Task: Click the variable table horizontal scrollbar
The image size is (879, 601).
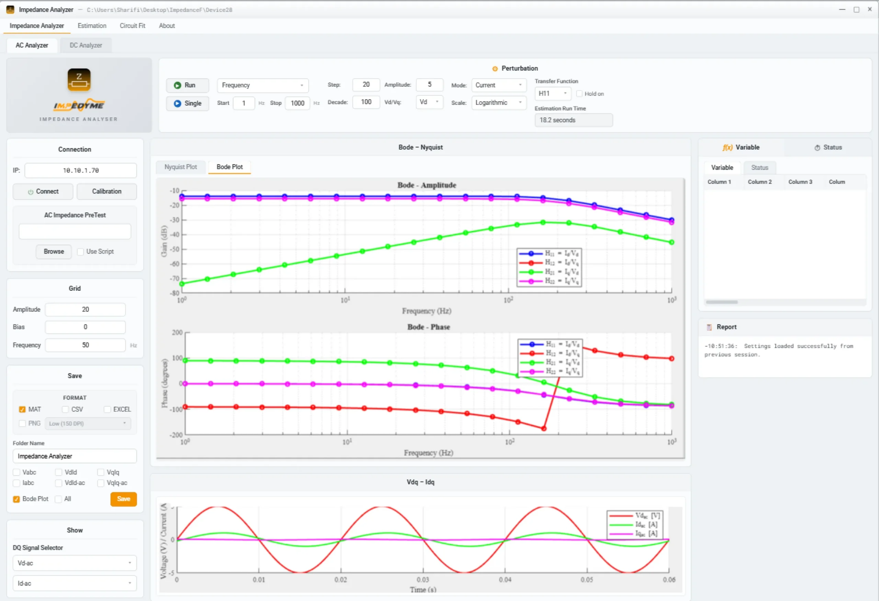Action: pos(722,302)
